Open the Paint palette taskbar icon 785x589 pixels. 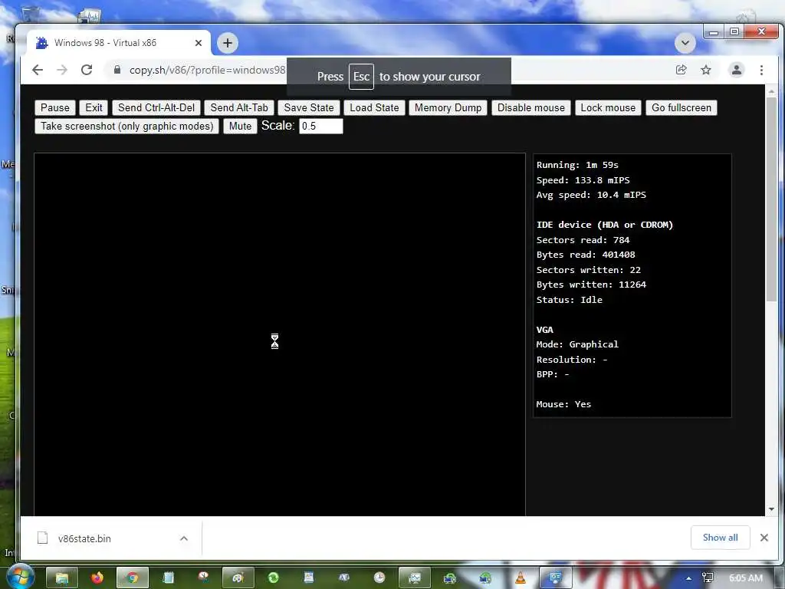[238, 578]
